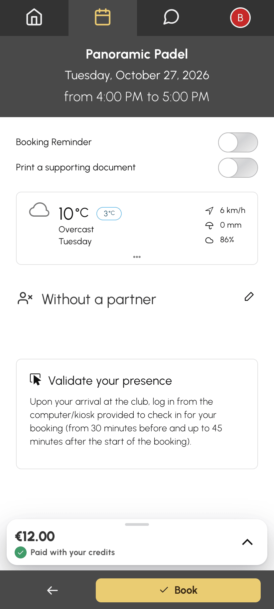
Task: Click the overcast cloud weather icon
Action: [39, 210]
